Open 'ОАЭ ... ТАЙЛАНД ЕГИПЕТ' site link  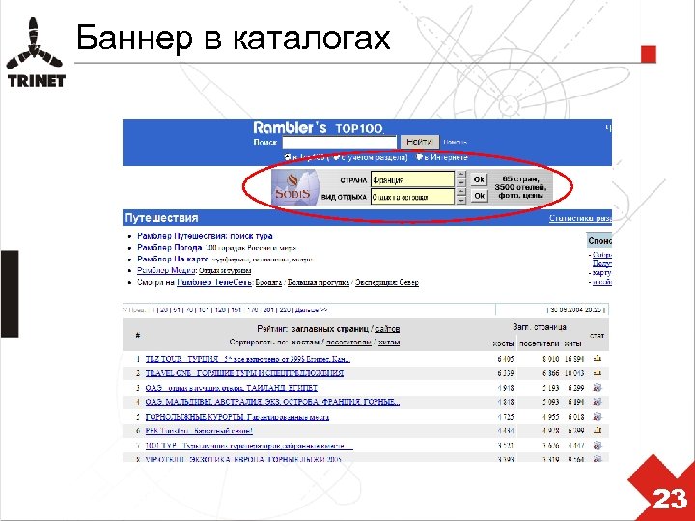[232, 388]
